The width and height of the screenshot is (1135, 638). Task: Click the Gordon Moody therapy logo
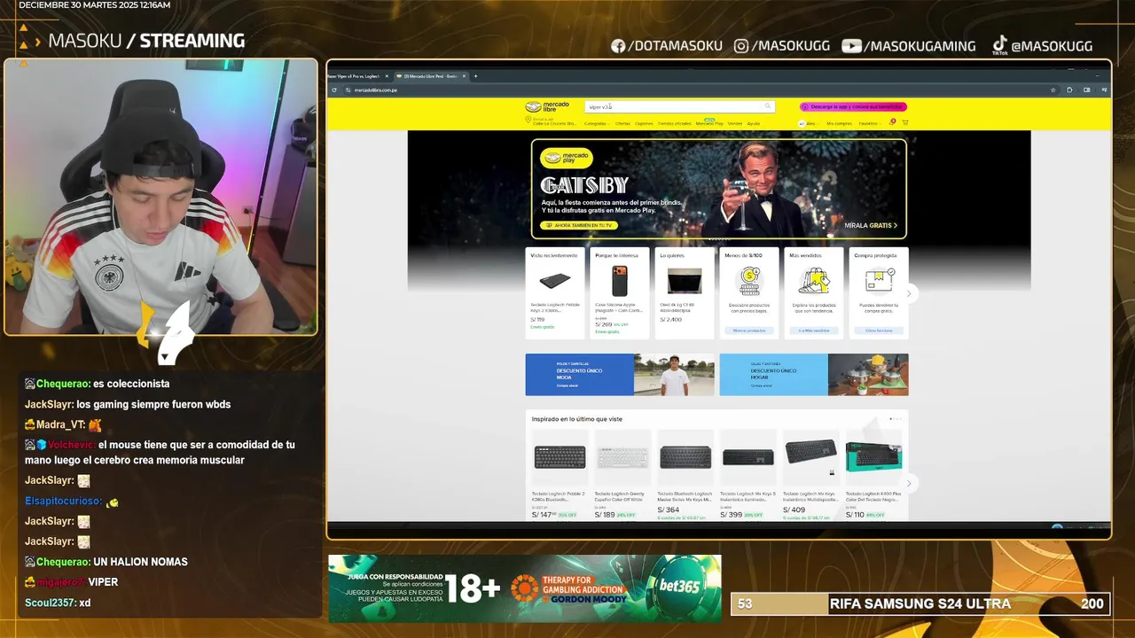coord(567,590)
